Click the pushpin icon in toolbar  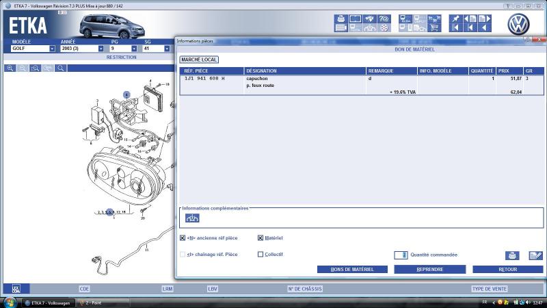(455, 19)
